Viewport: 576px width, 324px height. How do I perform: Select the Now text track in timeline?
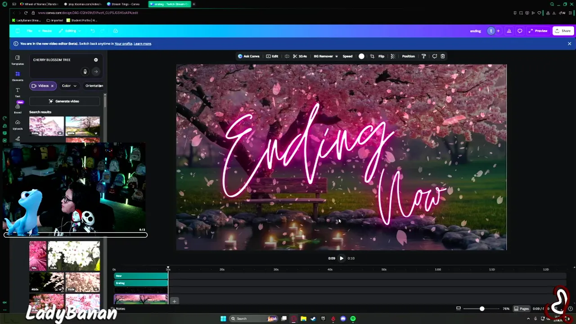(141, 276)
